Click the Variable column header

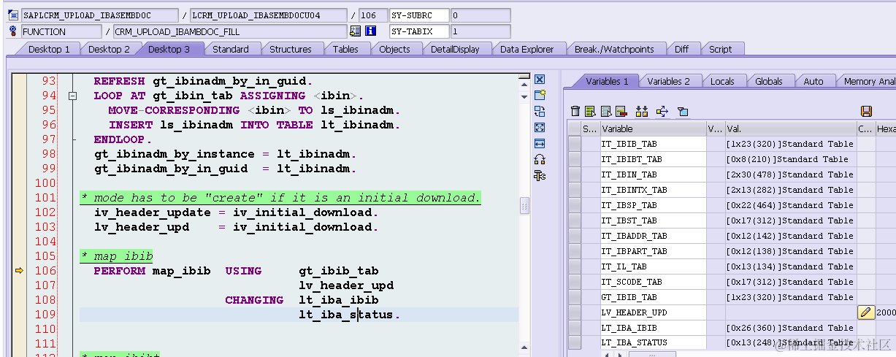point(653,129)
